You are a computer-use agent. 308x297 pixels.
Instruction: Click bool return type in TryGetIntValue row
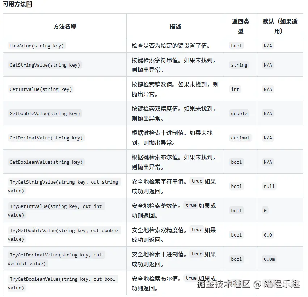click(x=236, y=211)
